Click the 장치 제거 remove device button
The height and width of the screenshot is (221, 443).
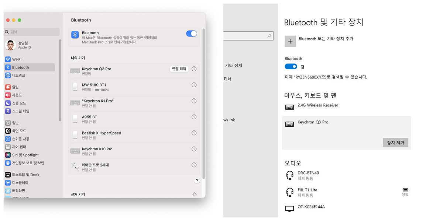coord(396,143)
